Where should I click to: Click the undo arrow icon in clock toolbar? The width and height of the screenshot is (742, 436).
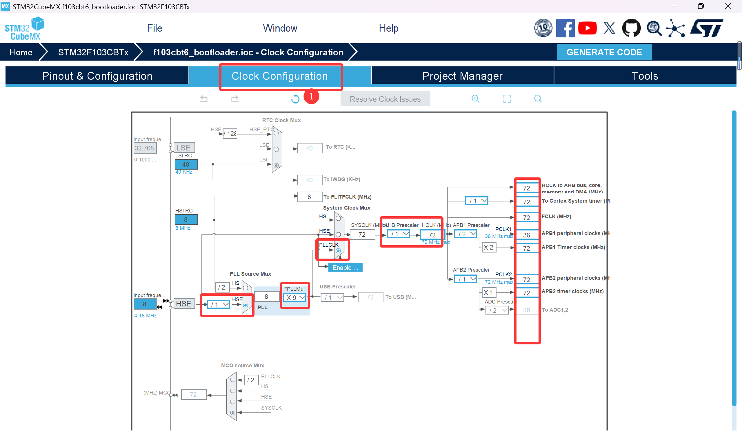(203, 99)
